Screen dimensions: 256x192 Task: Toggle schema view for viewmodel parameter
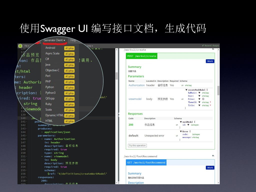pos(182,99)
